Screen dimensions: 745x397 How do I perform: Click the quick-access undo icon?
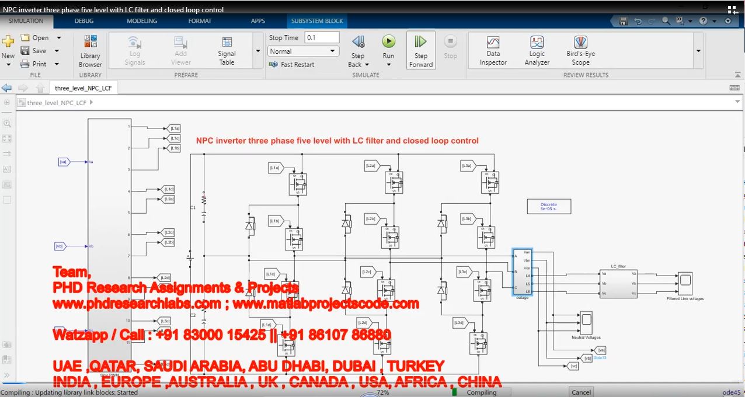[638, 21]
